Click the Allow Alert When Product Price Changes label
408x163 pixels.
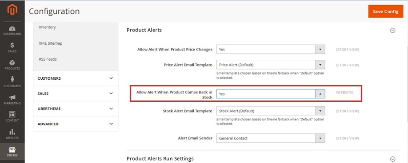[x=175, y=49]
